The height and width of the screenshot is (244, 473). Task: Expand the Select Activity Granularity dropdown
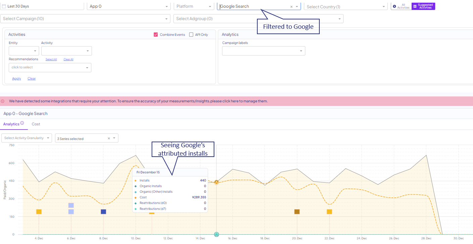(27, 138)
